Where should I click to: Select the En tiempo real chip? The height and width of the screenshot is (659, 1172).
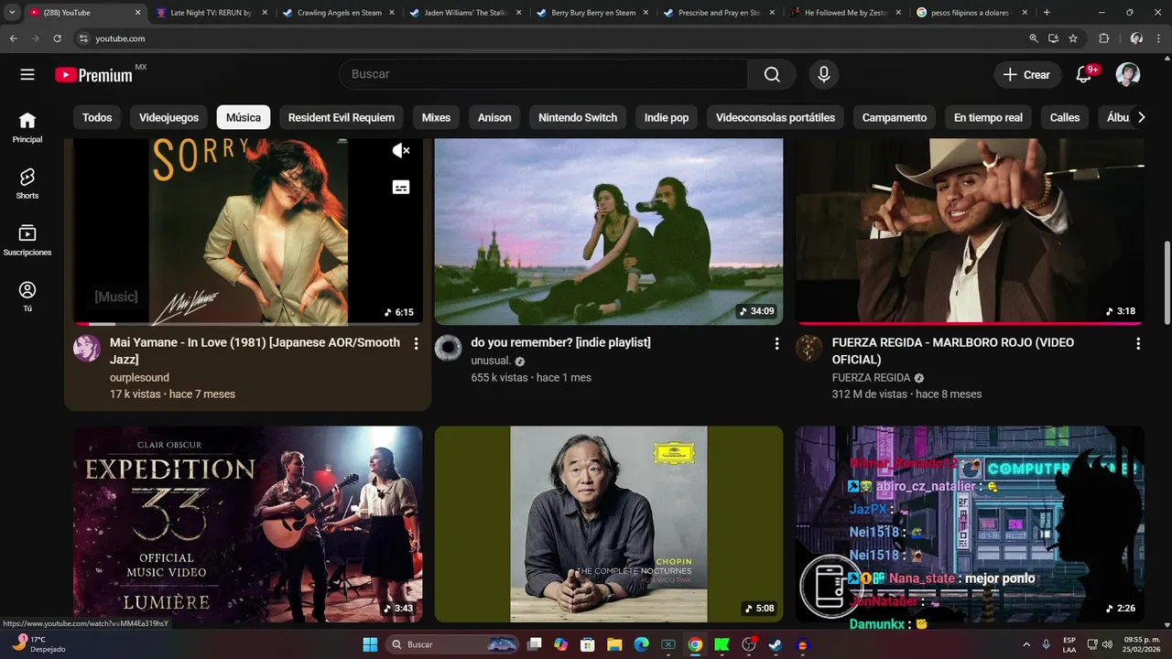pyautogui.click(x=988, y=117)
